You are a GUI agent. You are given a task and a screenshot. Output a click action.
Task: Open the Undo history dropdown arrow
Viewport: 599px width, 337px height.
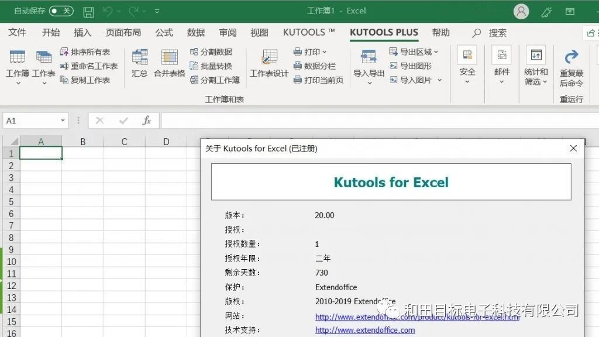pyautogui.click(x=119, y=12)
